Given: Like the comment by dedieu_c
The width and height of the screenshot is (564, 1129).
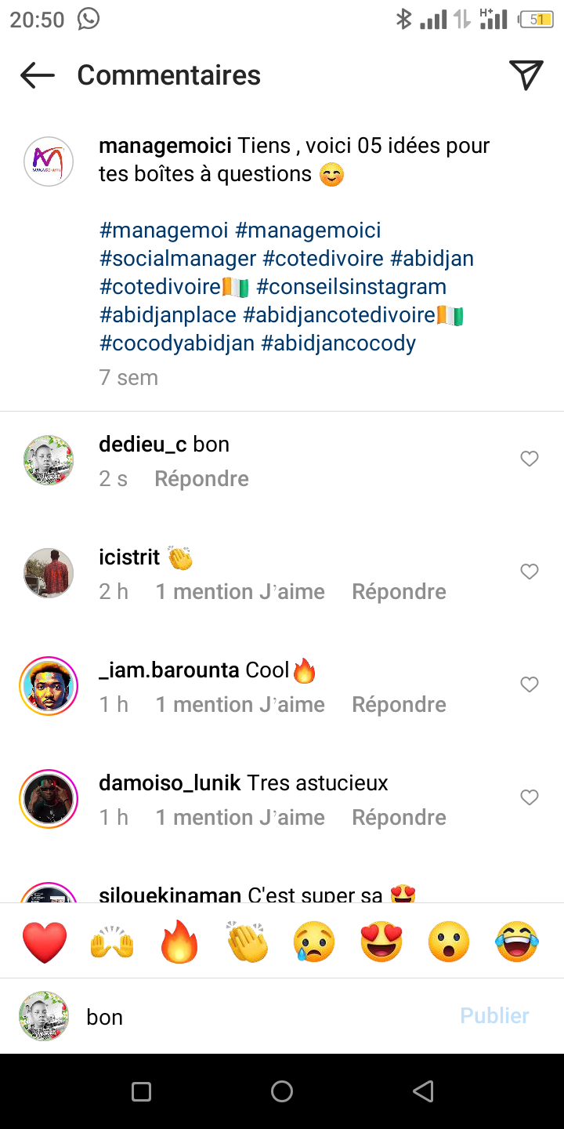Looking at the screenshot, I should point(530,459).
